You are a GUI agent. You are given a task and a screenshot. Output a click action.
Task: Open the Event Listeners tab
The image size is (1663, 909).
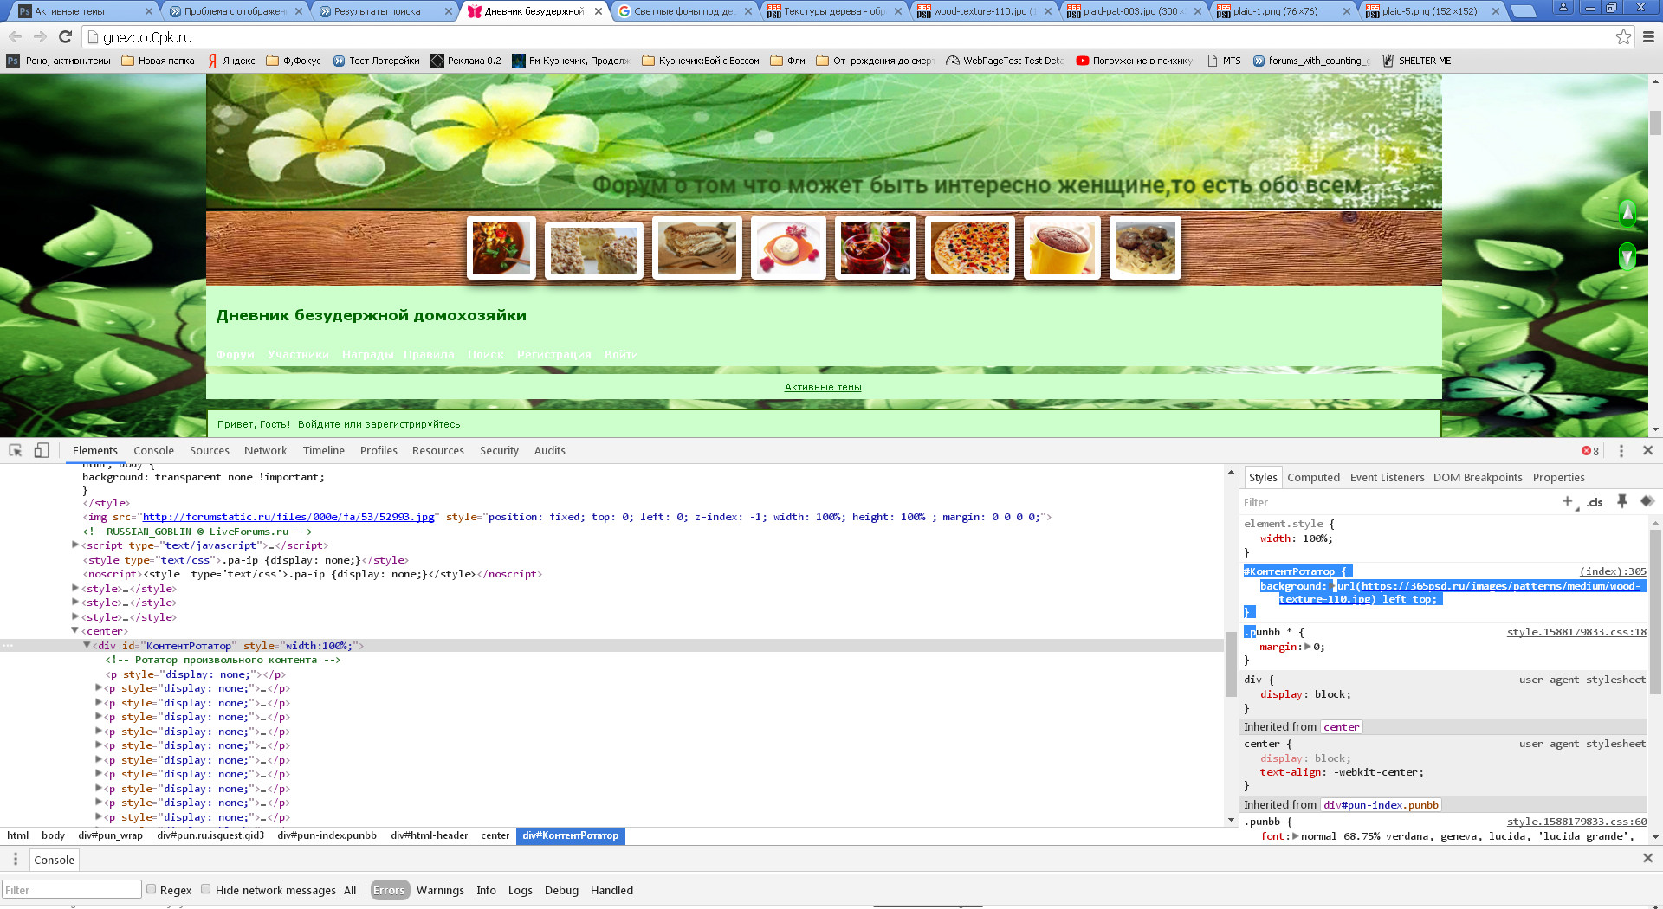coord(1387,477)
